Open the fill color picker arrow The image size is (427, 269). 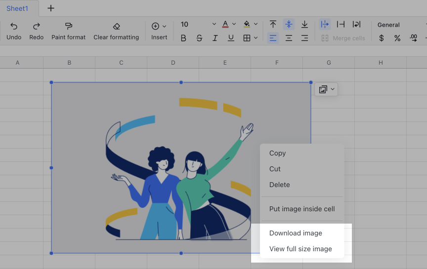click(x=256, y=24)
